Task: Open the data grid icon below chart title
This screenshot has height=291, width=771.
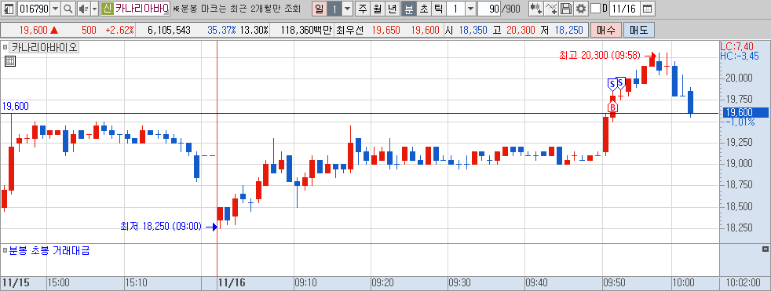Action: click(x=9, y=61)
